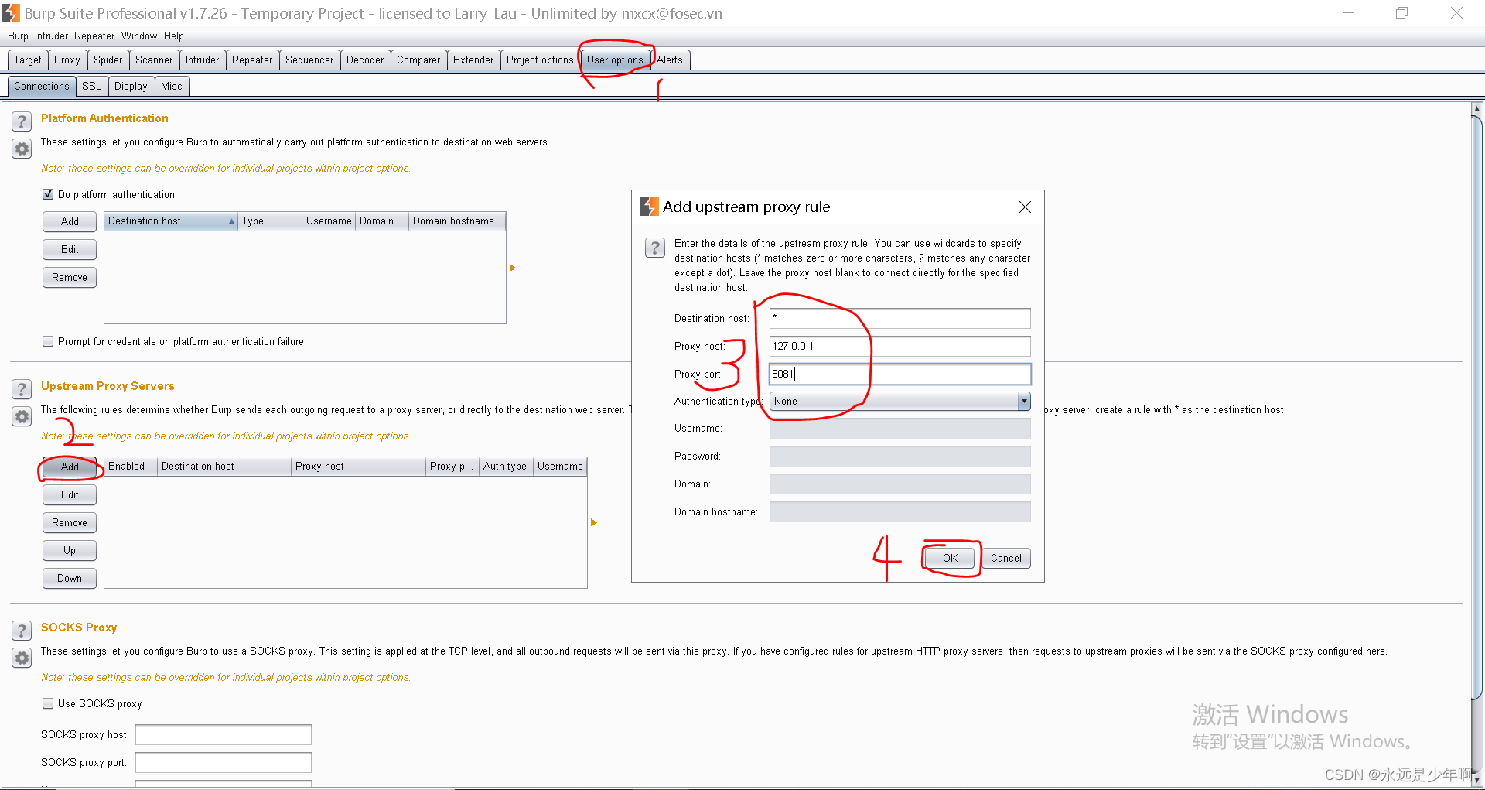Click Edit in Platform Authentication section
The width and height of the screenshot is (1485, 790).
coord(70,249)
